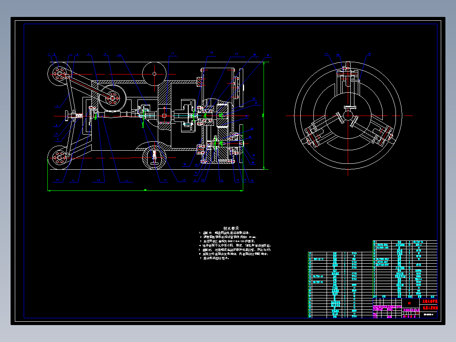Click the 技术要求 heading text
The image size is (456, 342).
coord(231,228)
